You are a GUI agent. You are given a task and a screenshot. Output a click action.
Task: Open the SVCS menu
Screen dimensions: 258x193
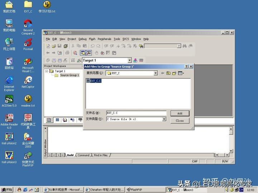tap(125, 39)
